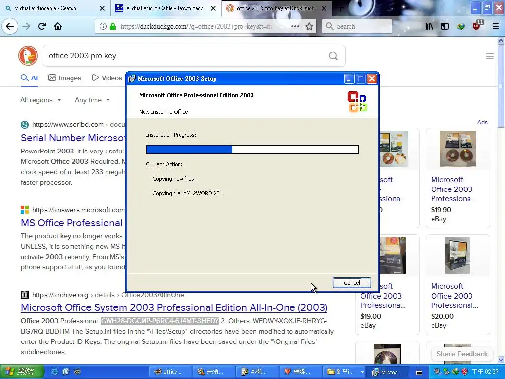Open page actions three-dot menu
The height and width of the screenshot is (379, 505).
tap(295, 26)
